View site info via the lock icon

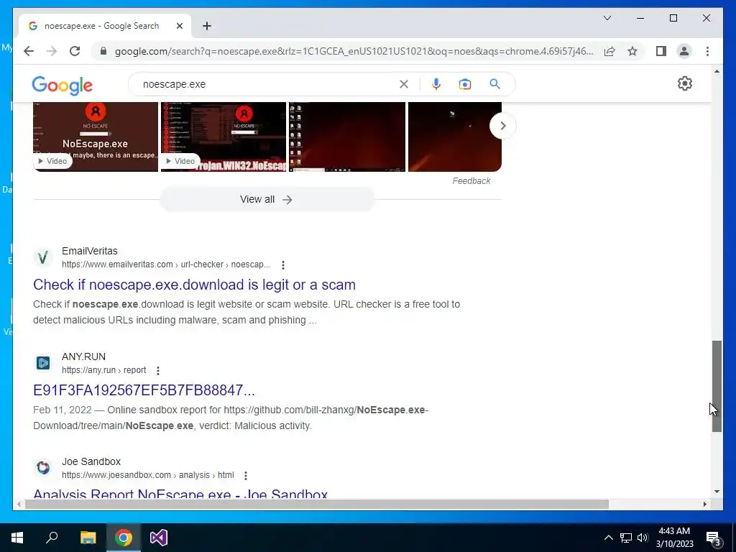tap(103, 51)
